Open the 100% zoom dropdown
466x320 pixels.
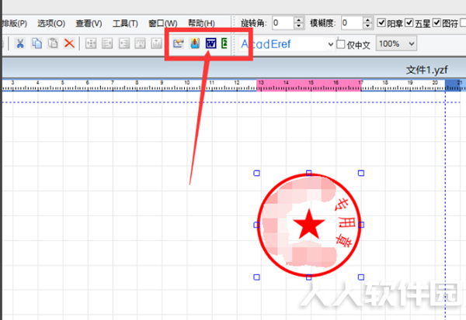pyautogui.click(x=412, y=44)
